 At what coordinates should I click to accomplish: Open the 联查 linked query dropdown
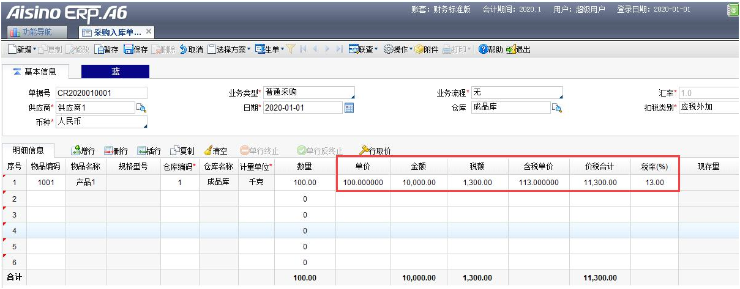[x=364, y=49]
